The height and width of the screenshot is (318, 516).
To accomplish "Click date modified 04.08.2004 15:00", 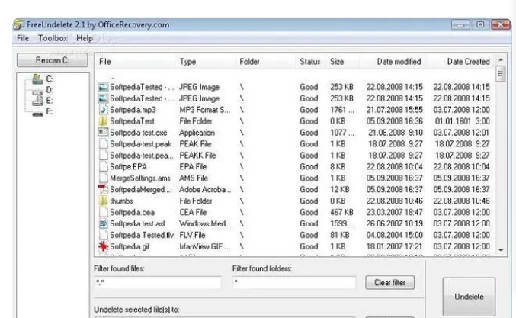I will click(x=394, y=235).
